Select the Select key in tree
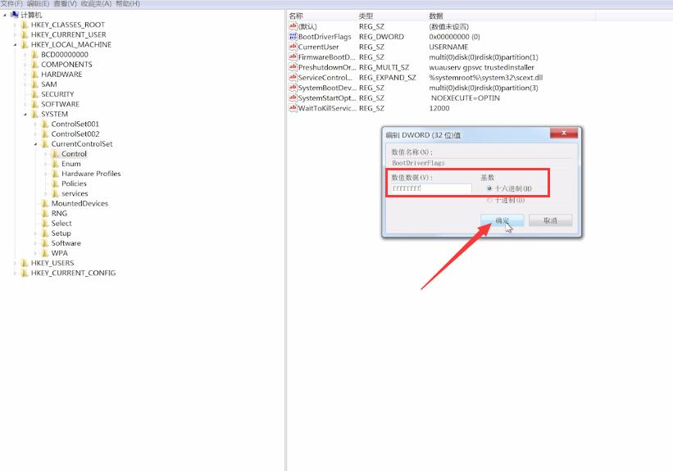 pos(61,223)
